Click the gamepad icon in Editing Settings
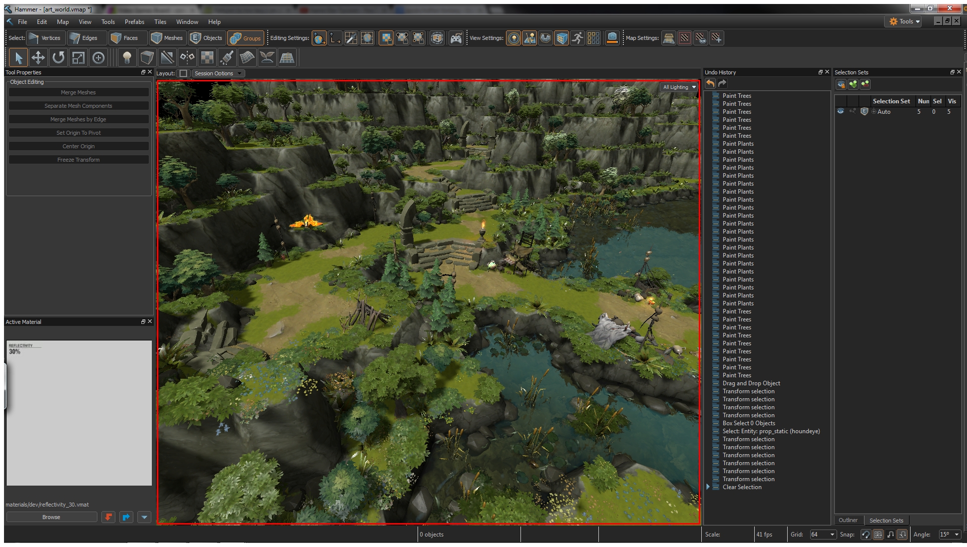Screen dimensions: 967x547 point(456,38)
